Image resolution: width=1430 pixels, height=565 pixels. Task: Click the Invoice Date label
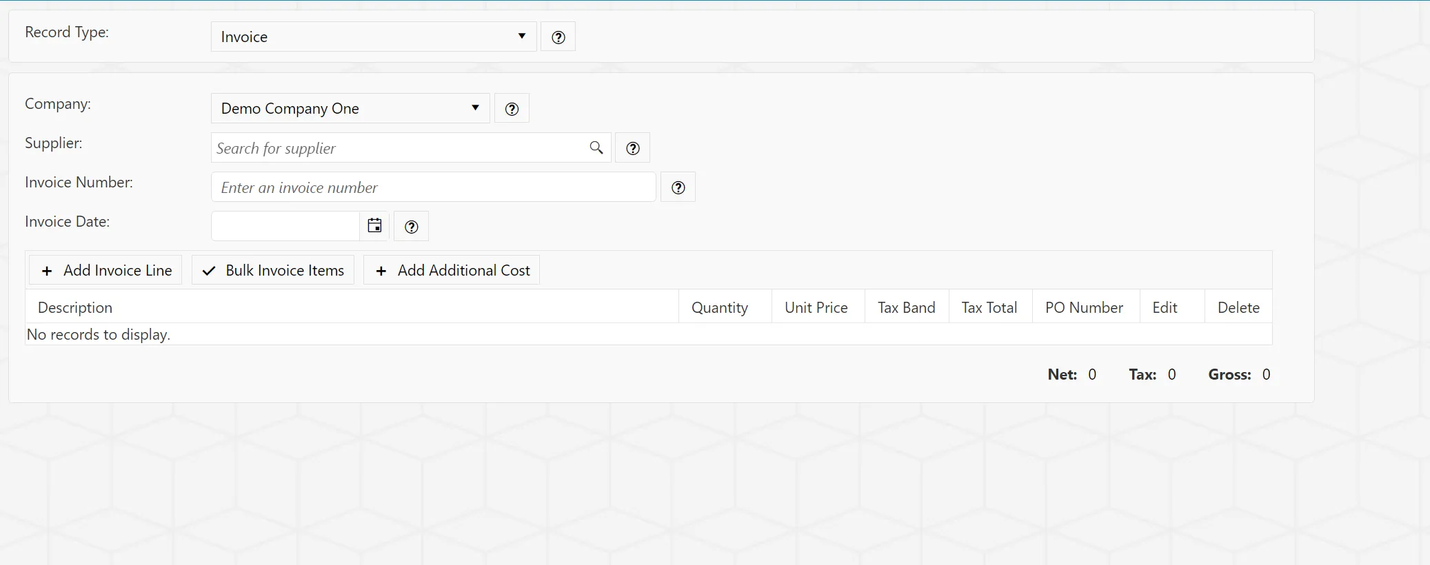click(68, 222)
